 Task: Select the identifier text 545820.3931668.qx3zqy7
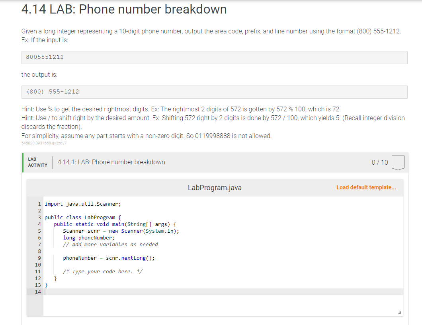[44, 144]
